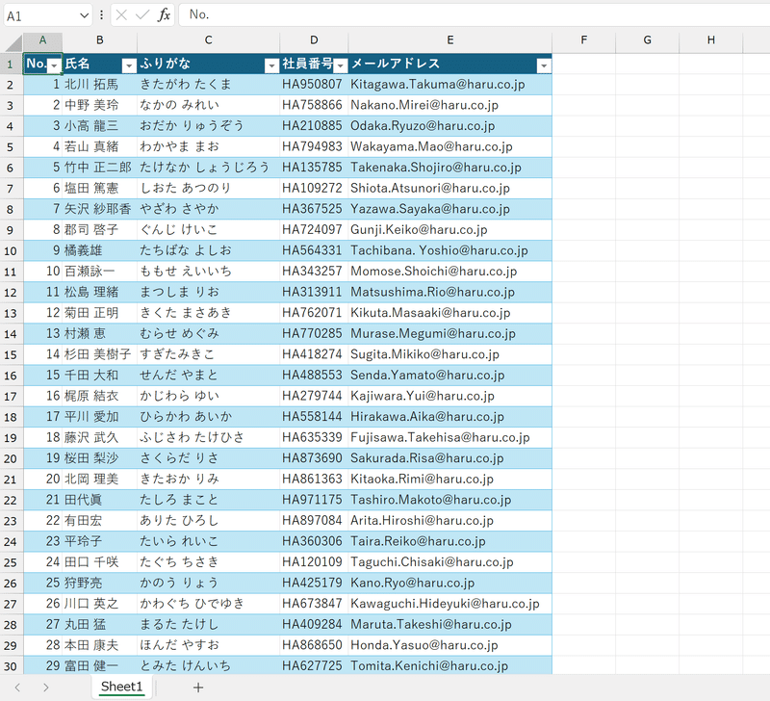
Task: Click the Insert Function fx icon
Action: pyautogui.click(x=162, y=14)
